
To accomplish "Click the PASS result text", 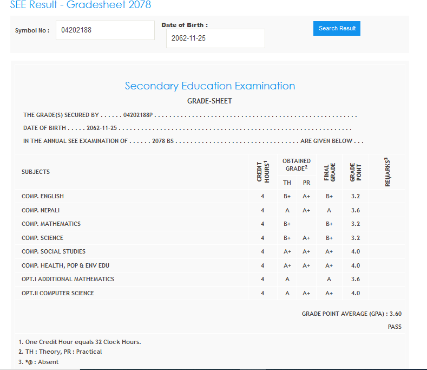I will tap(395, 327).
